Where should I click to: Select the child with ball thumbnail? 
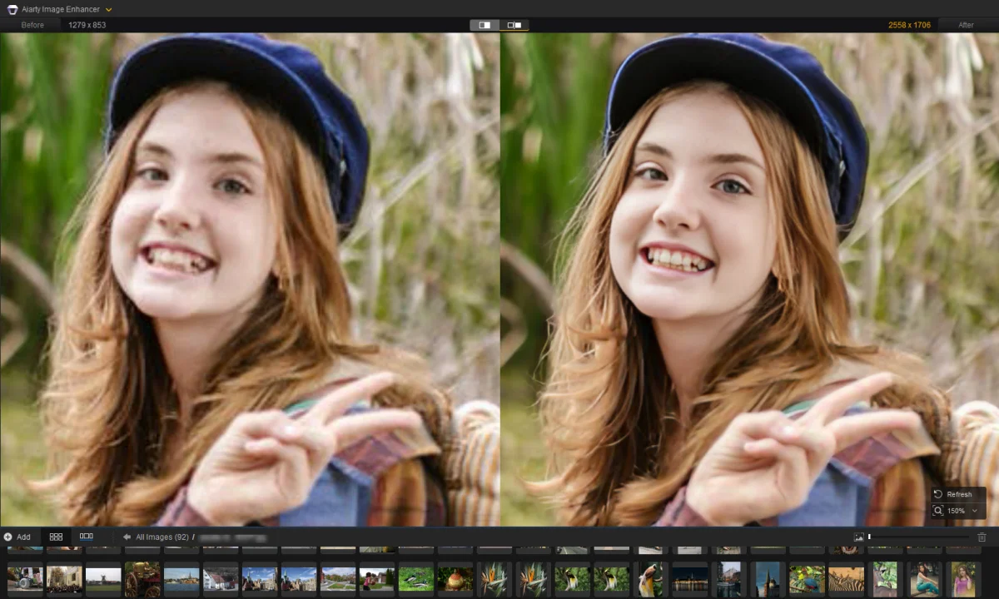[377, 578]
